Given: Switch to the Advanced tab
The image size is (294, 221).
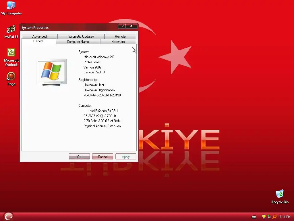Looking at the screenshot, I should coord(40,36).
